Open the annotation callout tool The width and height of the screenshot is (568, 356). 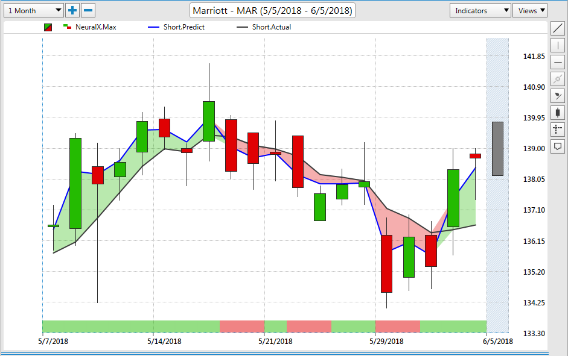point(557,146)
